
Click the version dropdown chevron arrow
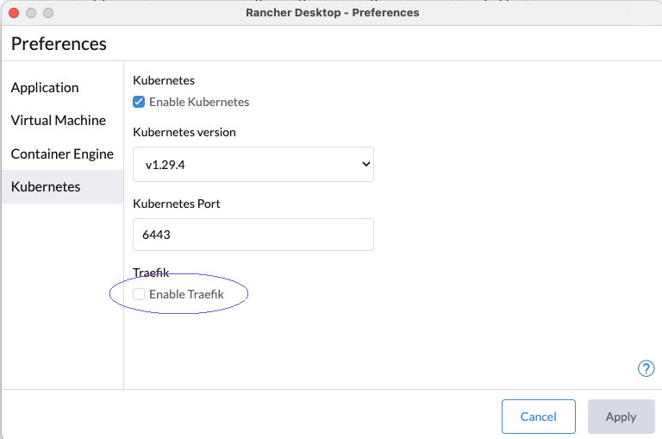365,164
